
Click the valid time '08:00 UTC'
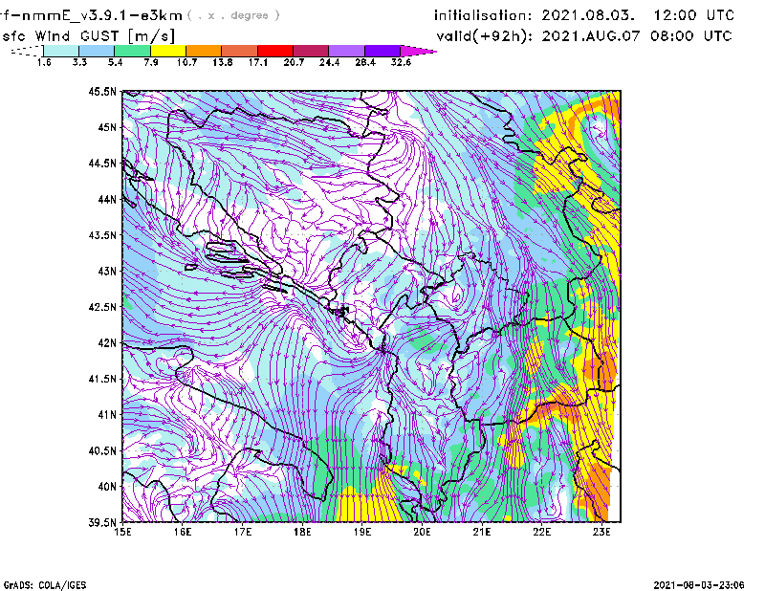(691, 36)
